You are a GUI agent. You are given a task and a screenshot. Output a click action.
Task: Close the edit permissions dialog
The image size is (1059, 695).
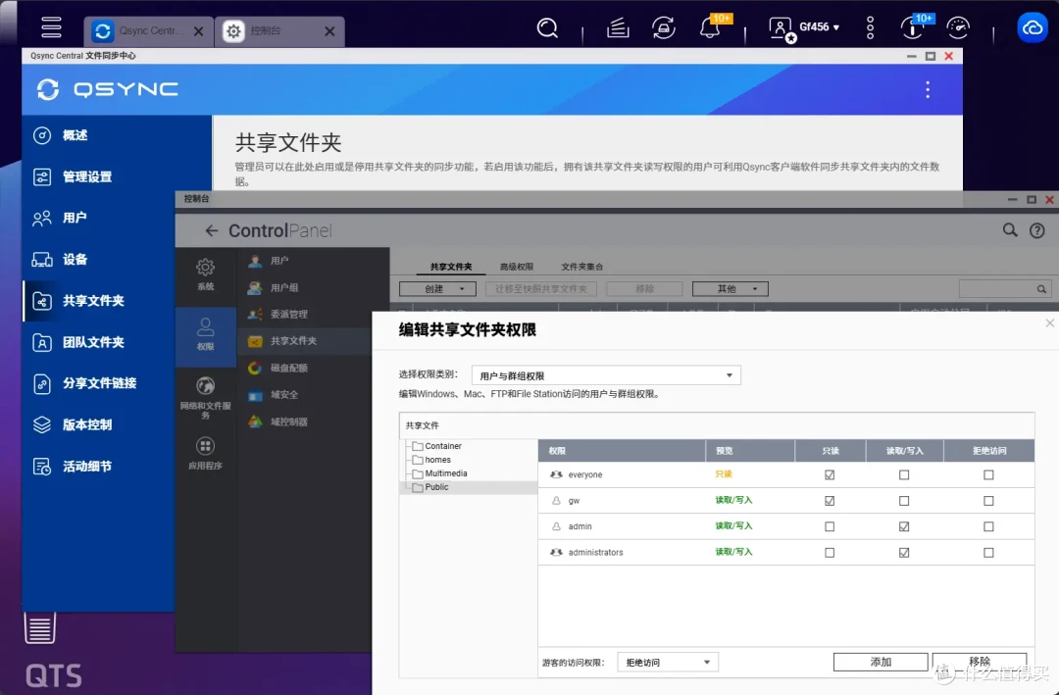(x=1049, y=323)
